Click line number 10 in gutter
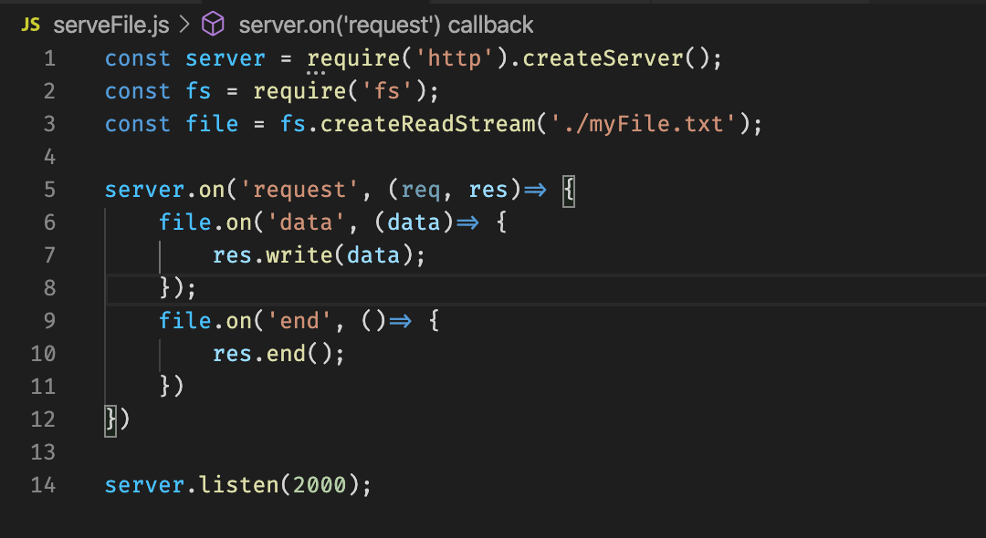 43,354
